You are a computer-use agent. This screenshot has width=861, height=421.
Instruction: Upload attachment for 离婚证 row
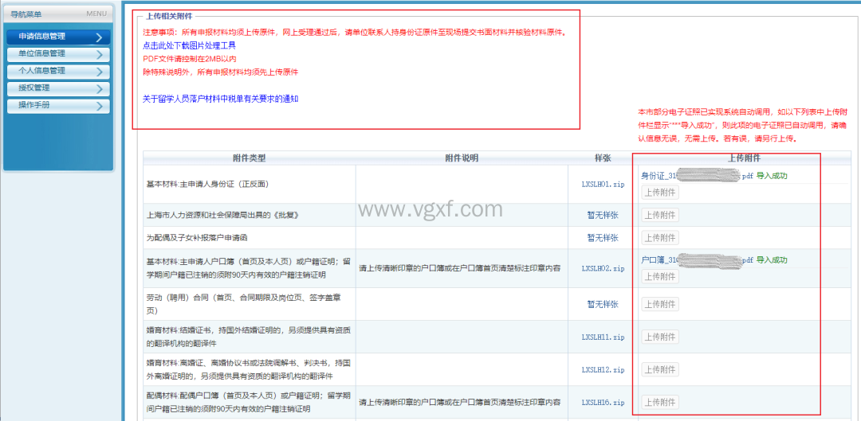(660, 369)
